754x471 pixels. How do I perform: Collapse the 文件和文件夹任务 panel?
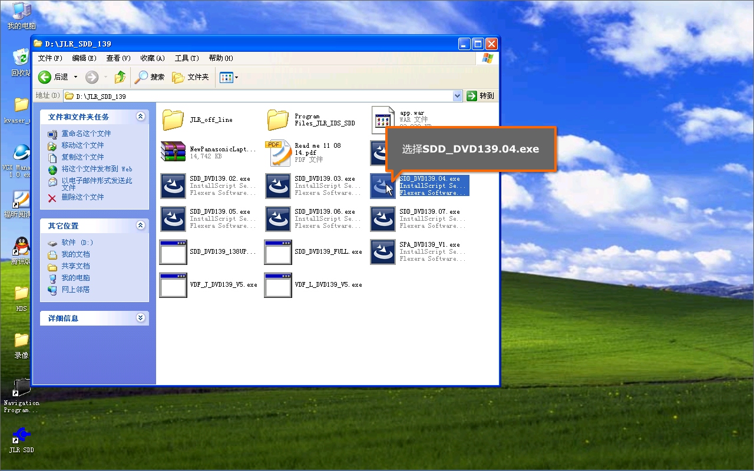[x=140, y=117]
